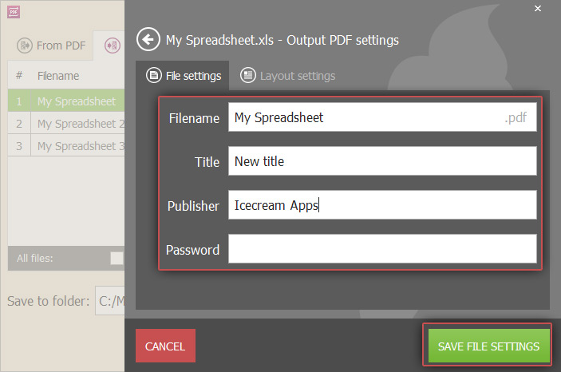Select My Spreadsheet 3 row
This screenshot has width=561, height=372.
[66, 146]
